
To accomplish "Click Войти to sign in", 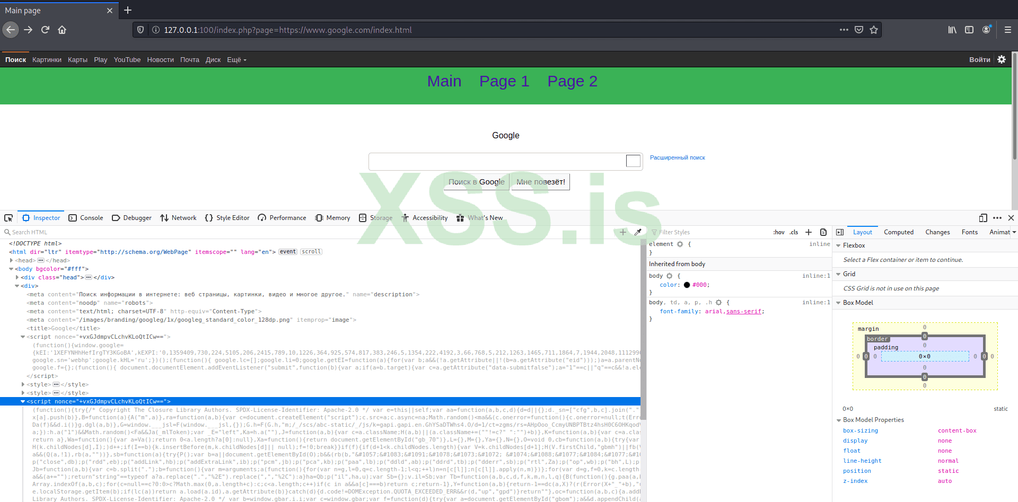I will (980, 59).
